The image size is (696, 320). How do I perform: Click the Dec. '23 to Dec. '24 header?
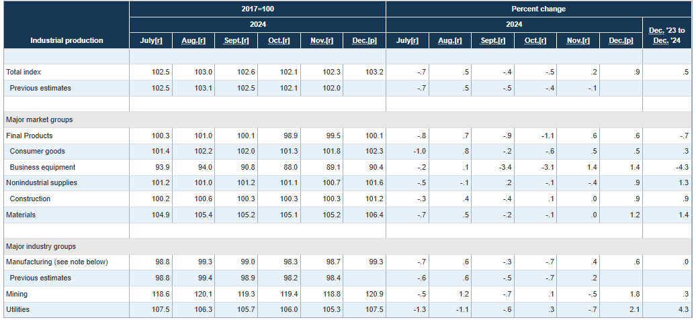click(x=666, y=36)
